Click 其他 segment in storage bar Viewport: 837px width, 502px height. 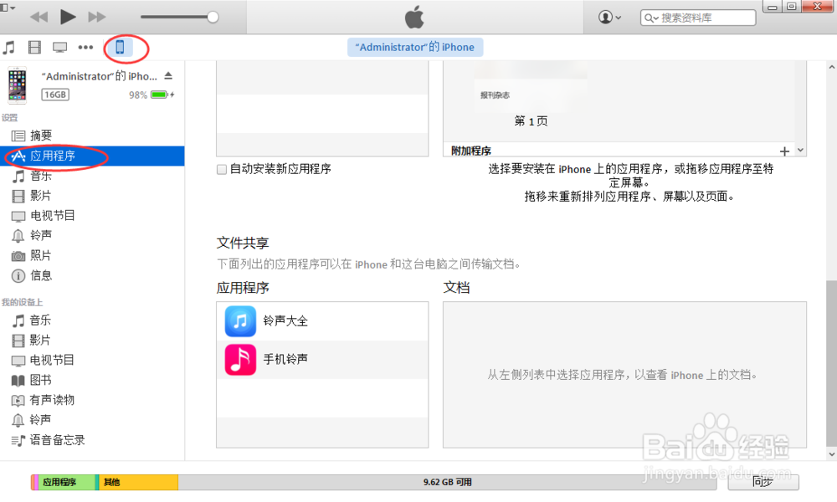pos(138,482)
